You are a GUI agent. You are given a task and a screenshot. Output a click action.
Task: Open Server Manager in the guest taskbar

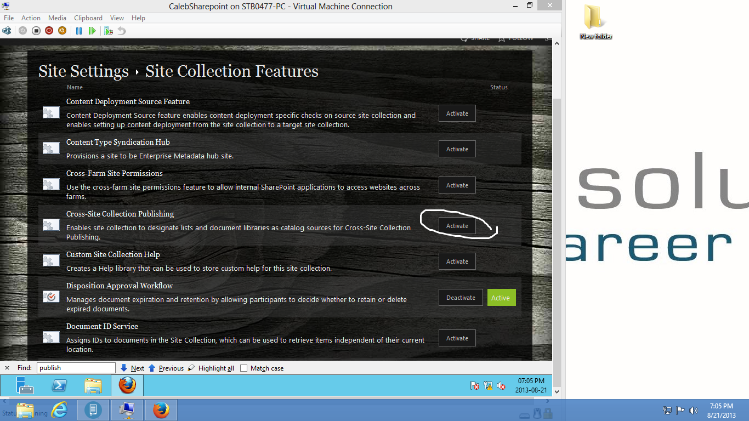click(x=25, y=385)
